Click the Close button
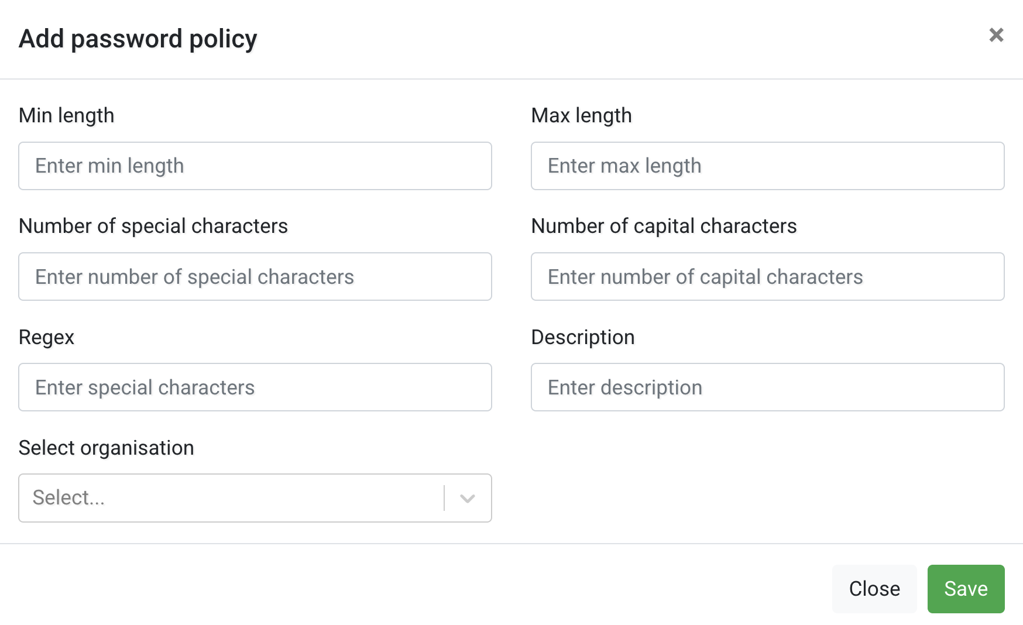Viewport: 1023px width, 625px height. 874,589
